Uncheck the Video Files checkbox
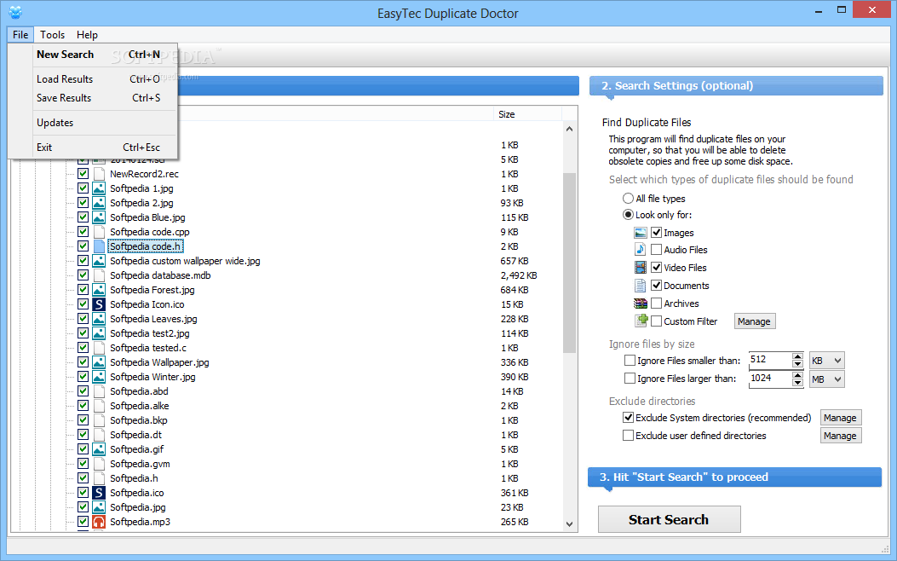Image resolution: width=897 pixels, height=561 pixels. pos(657,268)
